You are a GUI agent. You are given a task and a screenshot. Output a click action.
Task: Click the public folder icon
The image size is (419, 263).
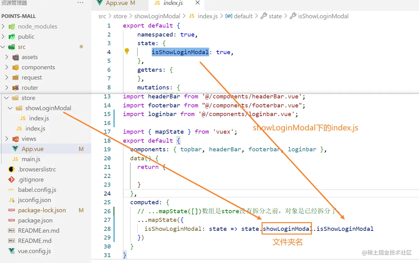coord(12,37)
